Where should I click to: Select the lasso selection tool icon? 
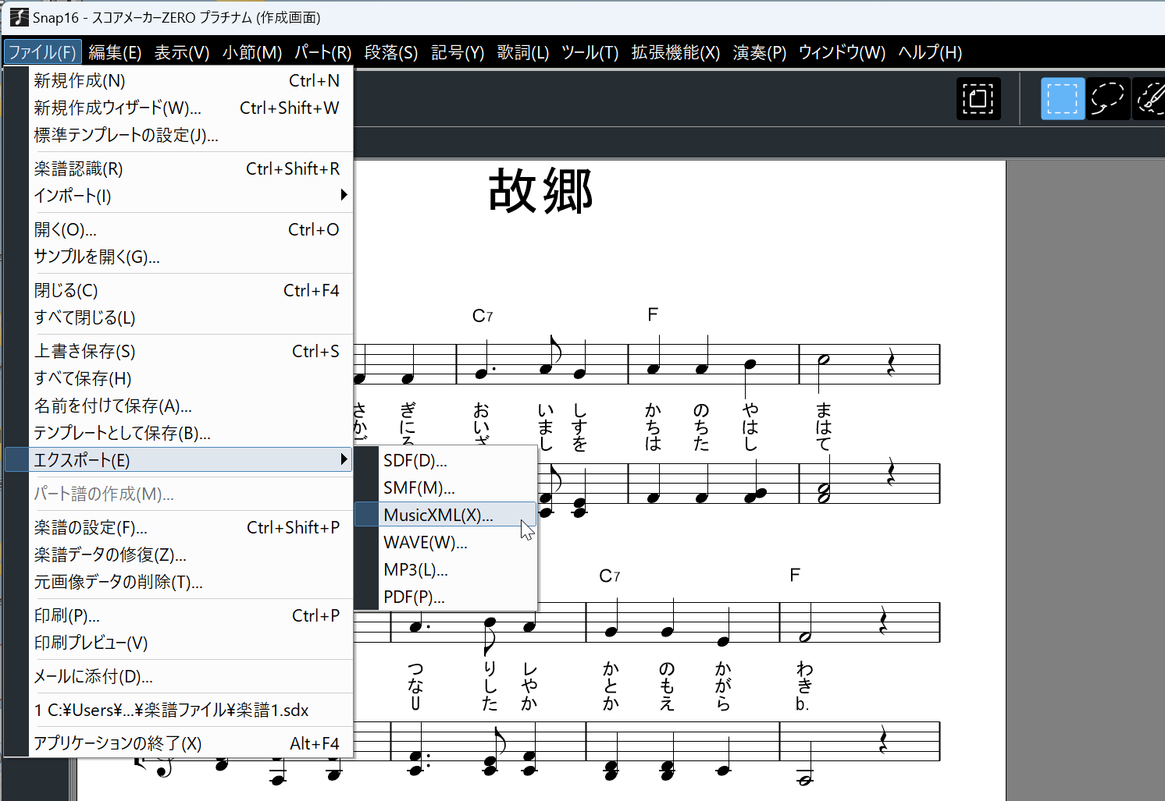1107,99
